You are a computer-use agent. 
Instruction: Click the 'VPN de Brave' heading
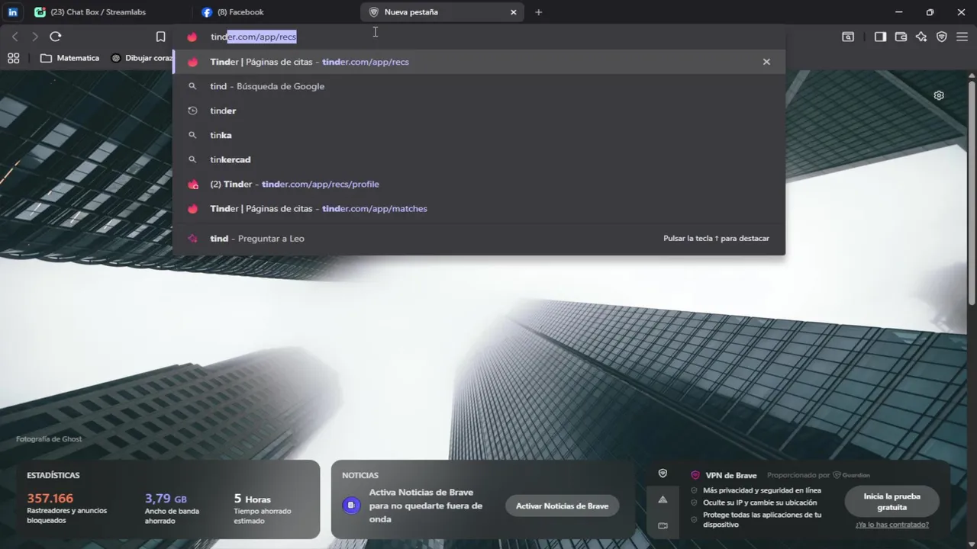(x=731, y=475)
